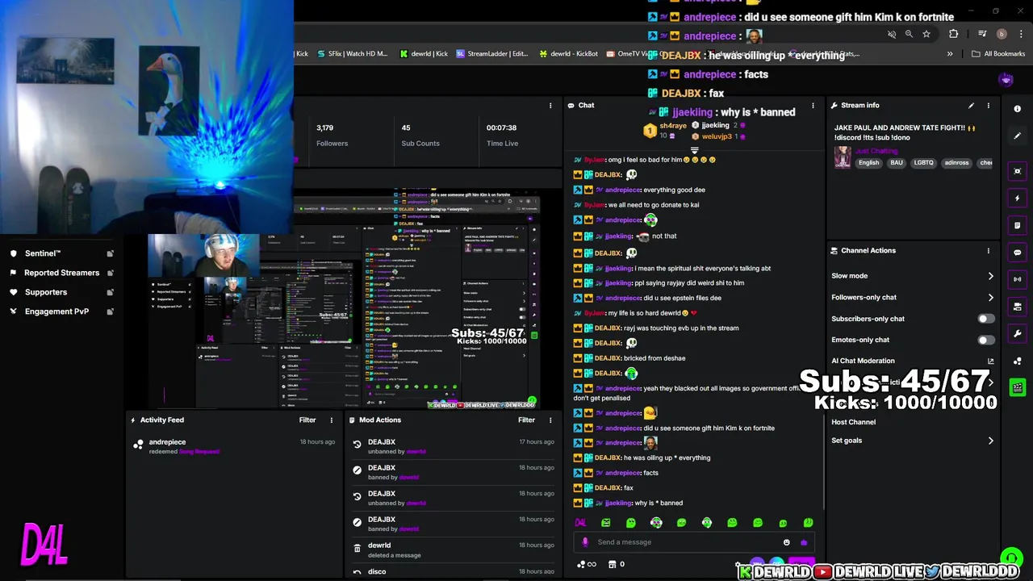Click Host Channel in Channel Actions
Screen dimensions: 1033x581
point(853,422)
